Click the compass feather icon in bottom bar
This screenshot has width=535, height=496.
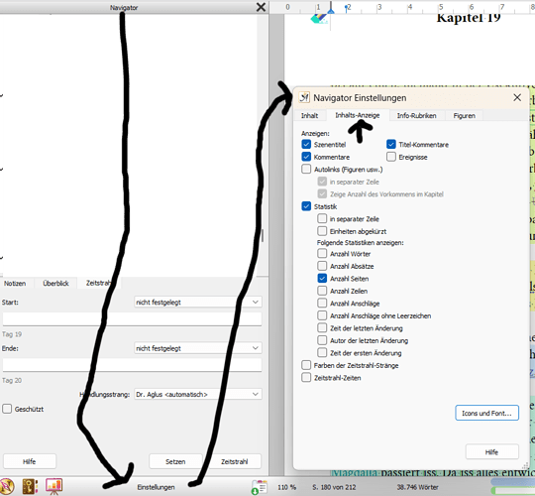[x=6, y=486]
